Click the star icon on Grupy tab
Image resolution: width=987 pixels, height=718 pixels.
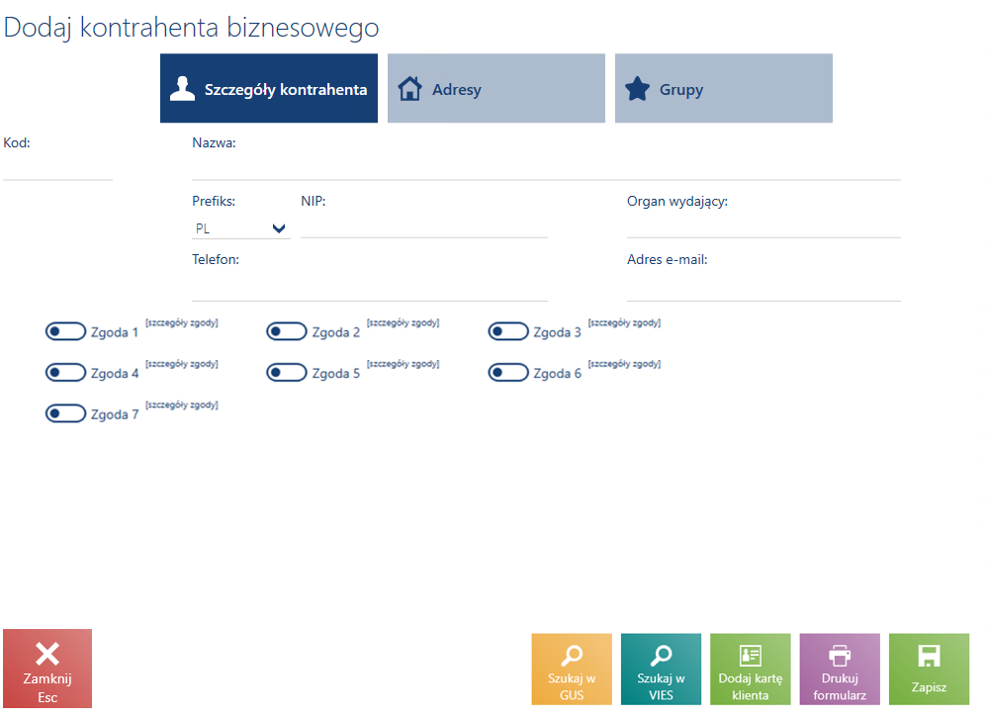click(637, 89)
